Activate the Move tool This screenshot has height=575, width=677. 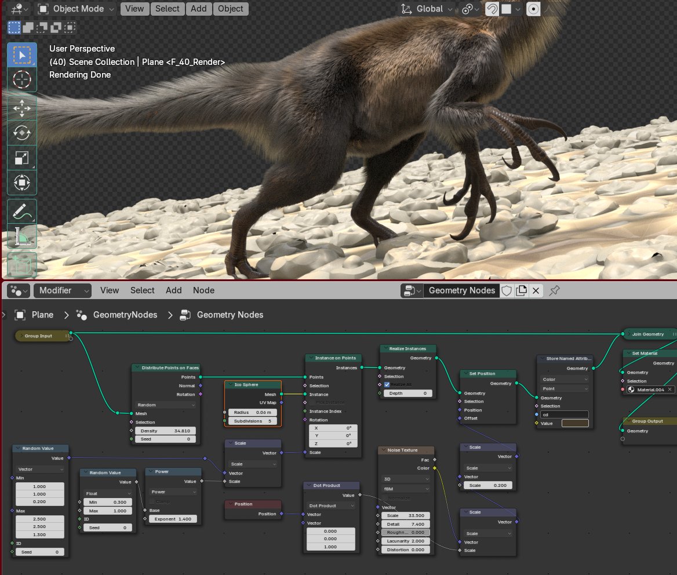click(x=22, y=108)
